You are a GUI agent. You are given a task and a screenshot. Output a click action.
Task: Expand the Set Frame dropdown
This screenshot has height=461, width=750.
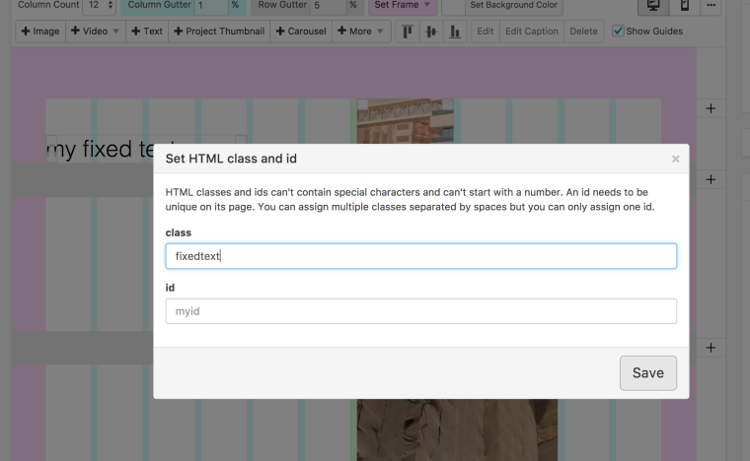[402, 6]
